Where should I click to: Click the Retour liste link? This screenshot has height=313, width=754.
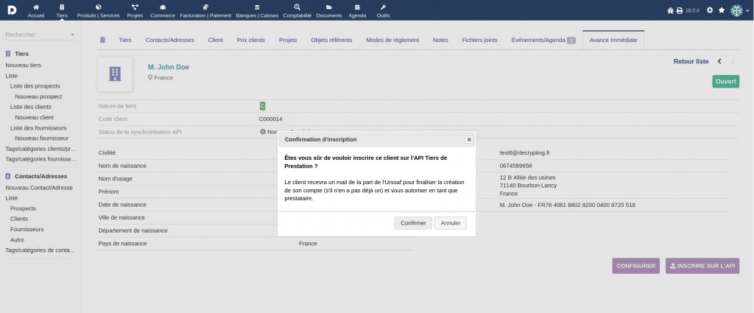[691, 62]
